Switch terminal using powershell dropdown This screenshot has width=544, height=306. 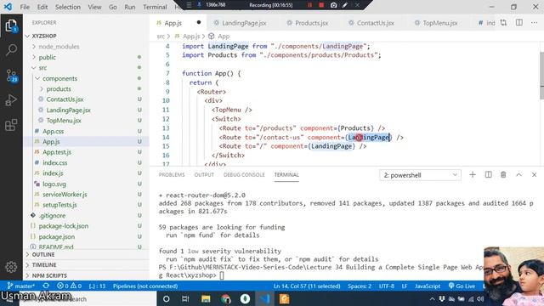(420, 175)
